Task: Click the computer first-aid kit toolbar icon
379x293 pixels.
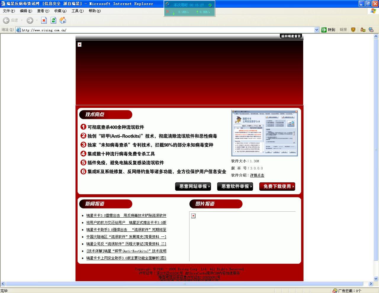Action: click(x=371, y=30)
